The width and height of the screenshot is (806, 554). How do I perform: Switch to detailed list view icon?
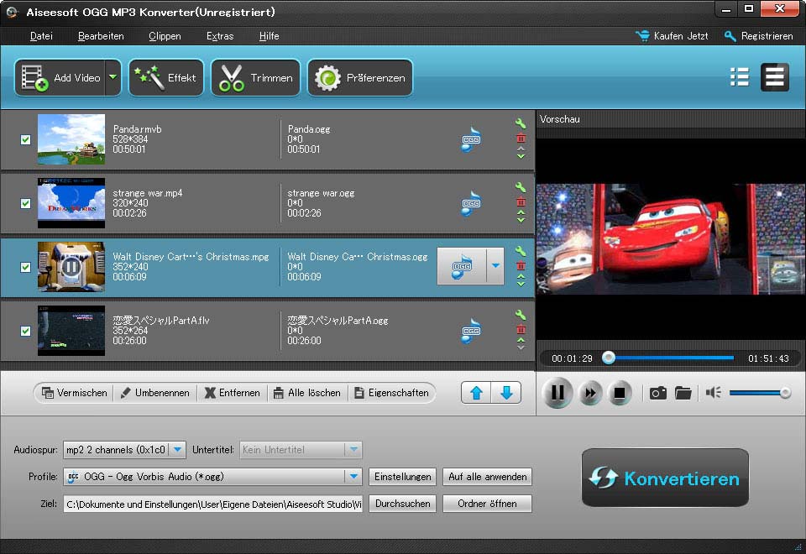click(x=740, y=77)
